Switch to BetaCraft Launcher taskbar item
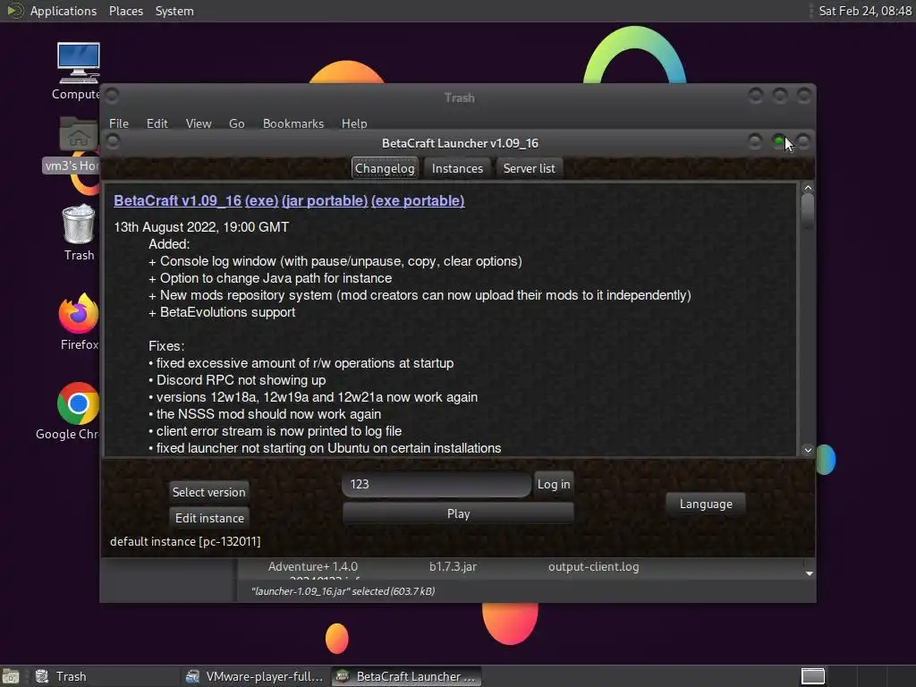This screenshot has width=916, height=687. tap(407, 676)
